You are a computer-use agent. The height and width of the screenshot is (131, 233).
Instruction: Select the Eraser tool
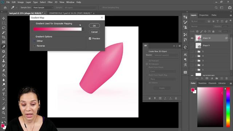tap(4, 70)
